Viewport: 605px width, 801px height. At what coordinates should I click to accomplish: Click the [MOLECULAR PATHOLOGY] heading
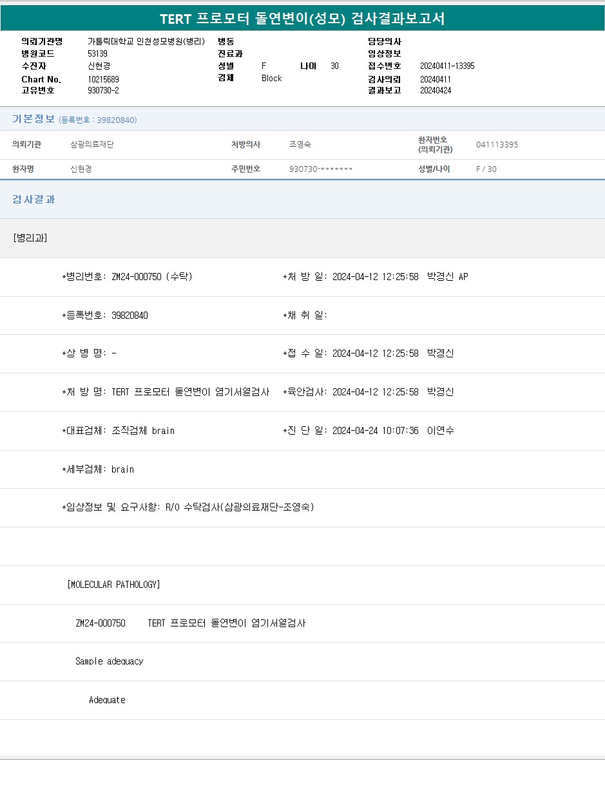(113, 585)
